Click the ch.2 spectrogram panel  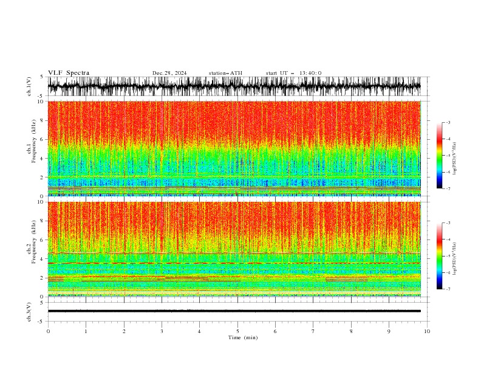point(234,249)
